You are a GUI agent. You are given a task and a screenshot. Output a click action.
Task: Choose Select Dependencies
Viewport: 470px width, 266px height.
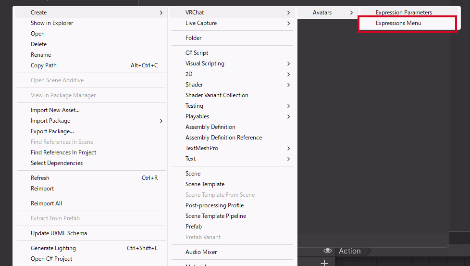[x=91, y=163]
